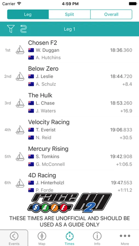The width and height of the screenshot is (139, 246).
Task: Switch to the Split segment
Action: pyautogui.click(x=69, y=14)
